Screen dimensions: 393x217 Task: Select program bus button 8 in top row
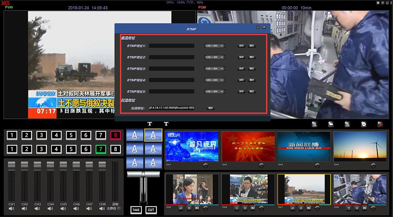pos(115,135)
